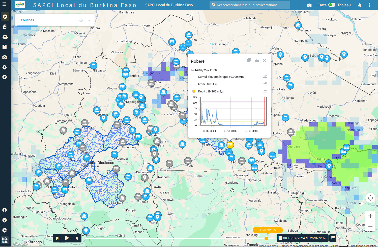378x247 pixels.
Task: Click the orange timeline slider handle
Action: (x=266, y=238)
